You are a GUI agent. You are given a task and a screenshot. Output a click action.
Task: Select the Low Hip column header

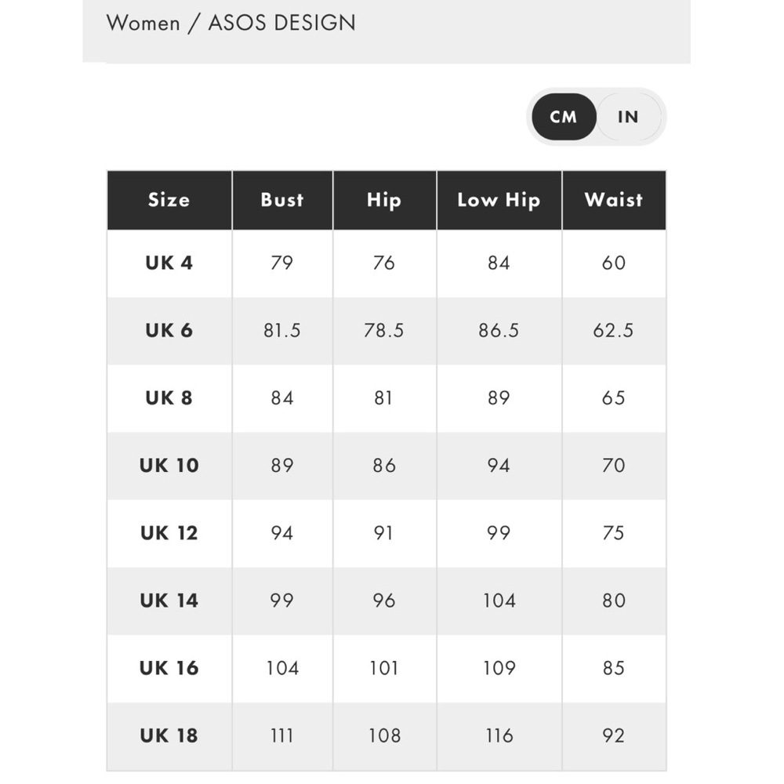click(x=499, y=200)
